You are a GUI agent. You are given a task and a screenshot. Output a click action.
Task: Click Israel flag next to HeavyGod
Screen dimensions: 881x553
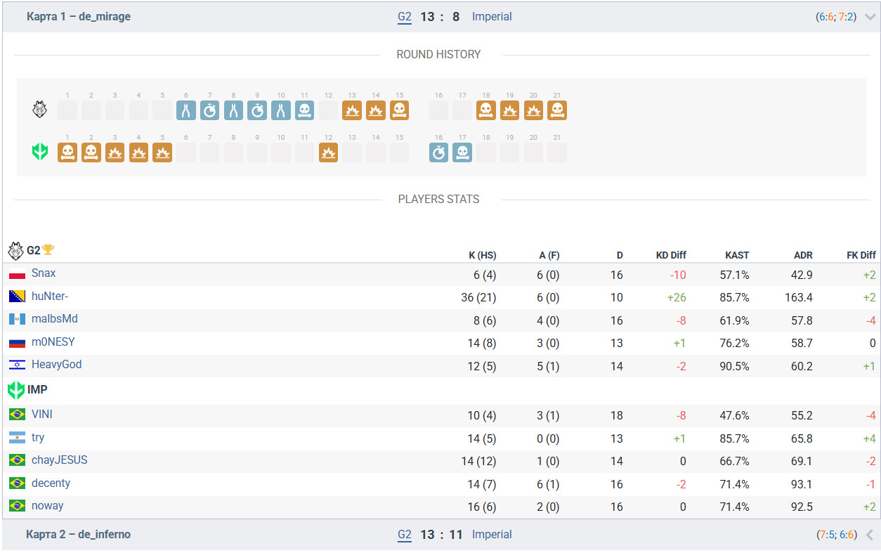[x=18, y=365]
